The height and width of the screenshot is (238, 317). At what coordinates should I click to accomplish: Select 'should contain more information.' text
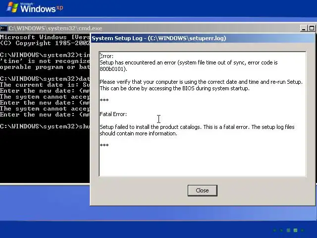[139, 133]
